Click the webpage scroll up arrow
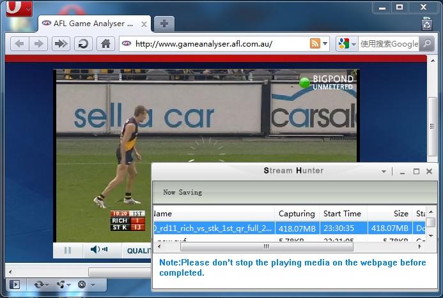The width and height of the screenshot is (443, 298). click(x=433, y=61)
